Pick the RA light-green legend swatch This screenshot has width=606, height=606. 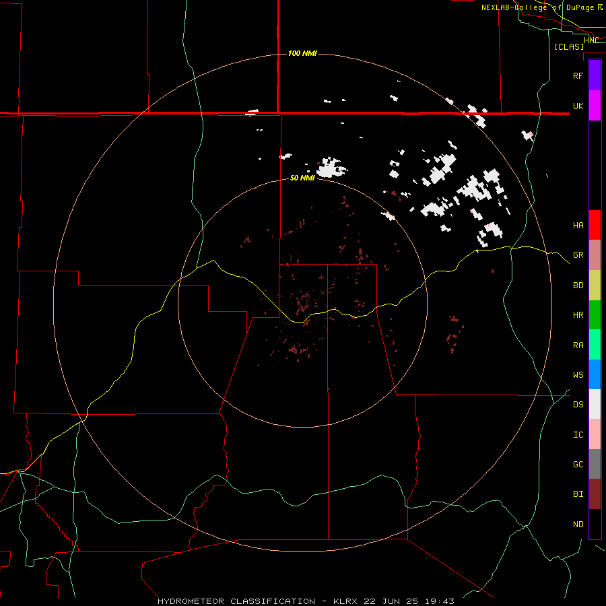point(595,345)
